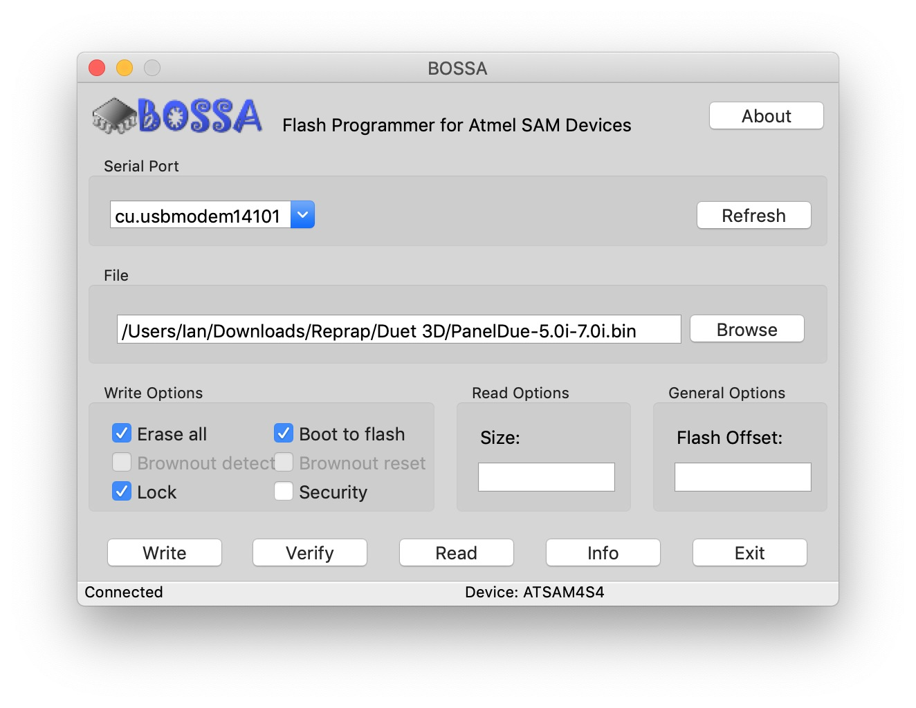This screenshot has width=916, height=708.
Task: Show device Info
Action: pyautogui.click(x=603, y=552)
